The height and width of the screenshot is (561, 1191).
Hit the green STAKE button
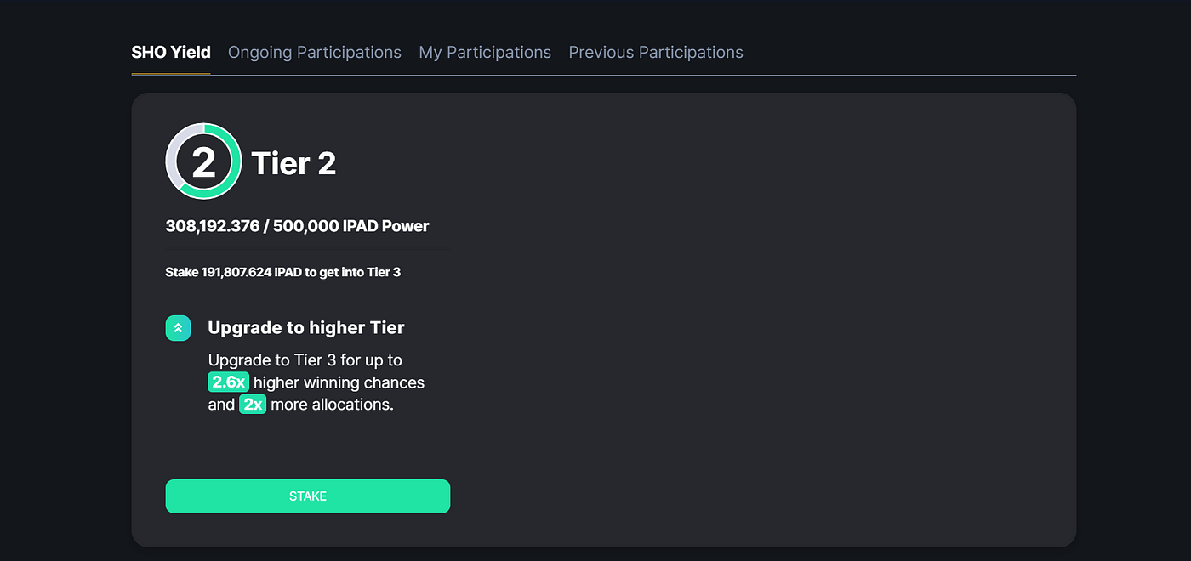tap(307, 496)
